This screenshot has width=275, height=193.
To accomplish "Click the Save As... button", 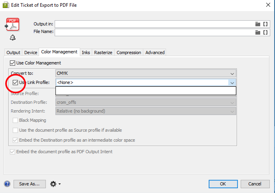I will click(x=30, y=184).
